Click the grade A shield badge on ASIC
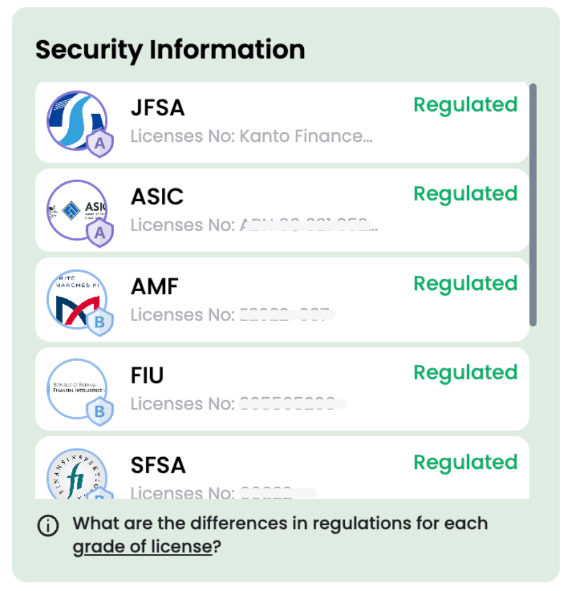The width and height of the screenshot is (573, 591). coord(99,234)
